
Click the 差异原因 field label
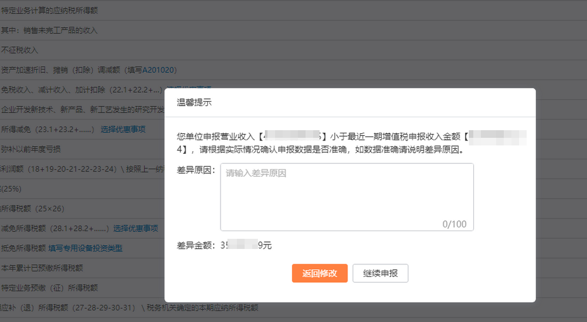coord(196,171)
